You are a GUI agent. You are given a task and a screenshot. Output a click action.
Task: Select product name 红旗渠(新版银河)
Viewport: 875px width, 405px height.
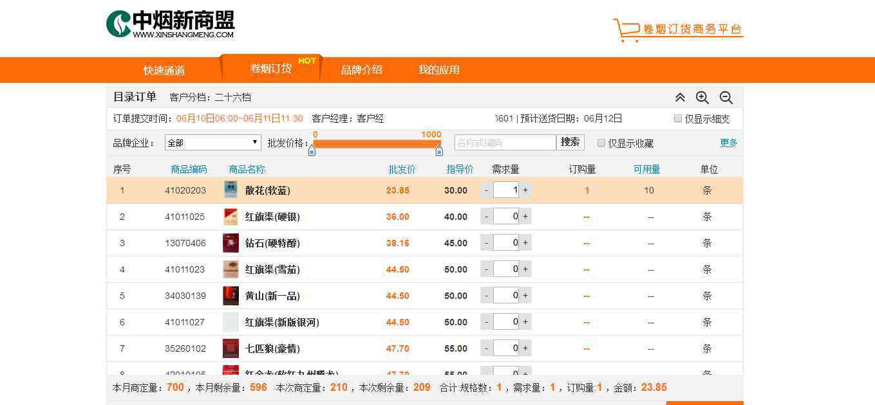[282, 322]
